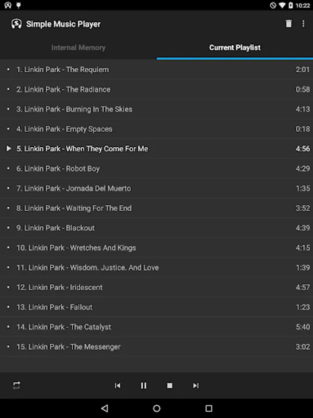Tap the Android back navigation button
Viewport: 313px width, 418px height.
click(x=105, y=408)
